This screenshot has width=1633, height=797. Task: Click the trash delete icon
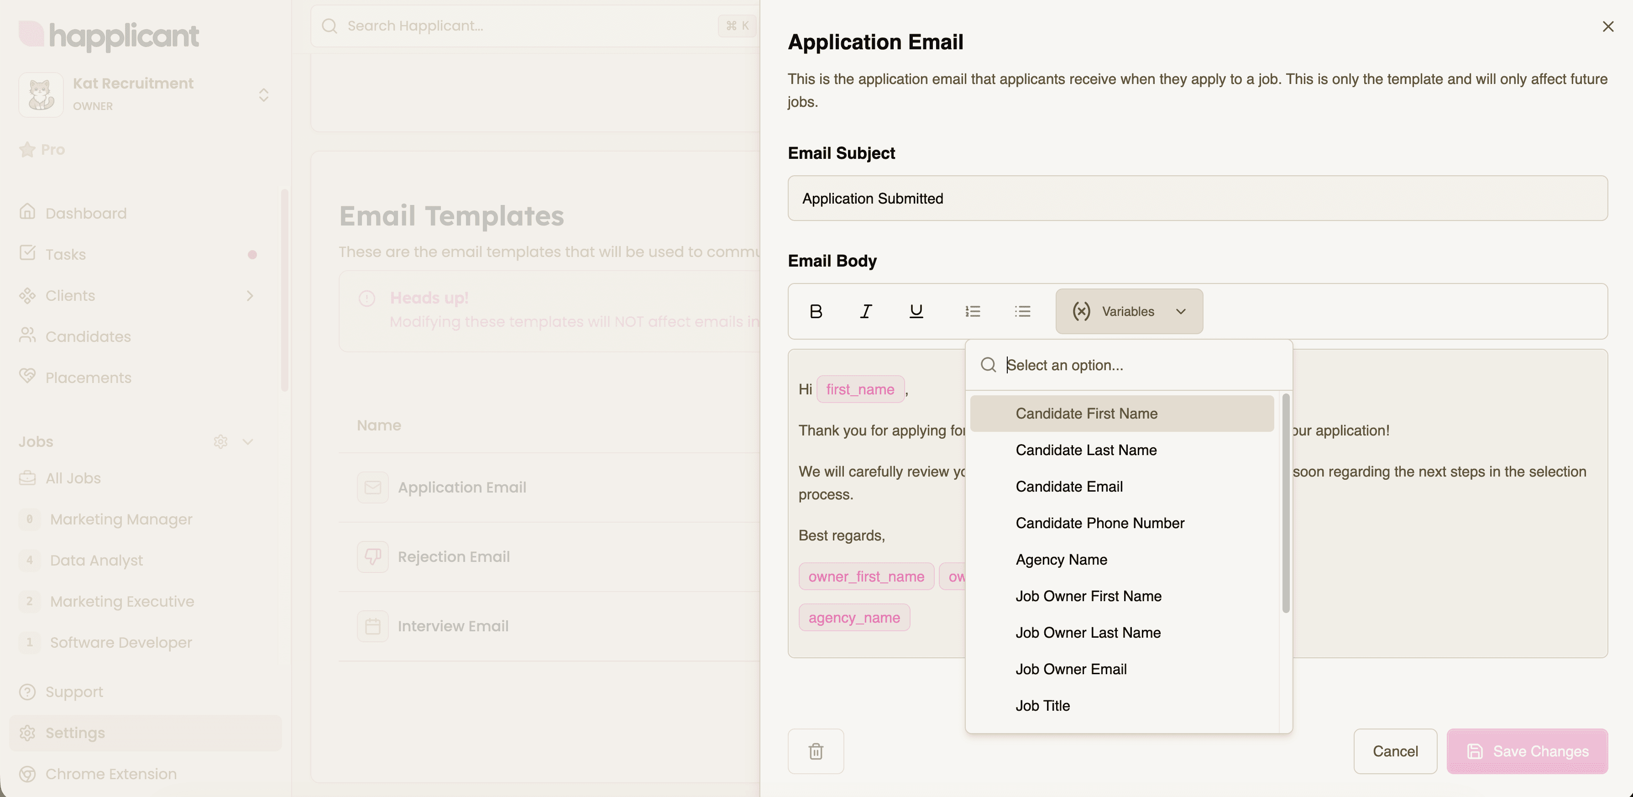pyautogui.click(x=816, y=751)
